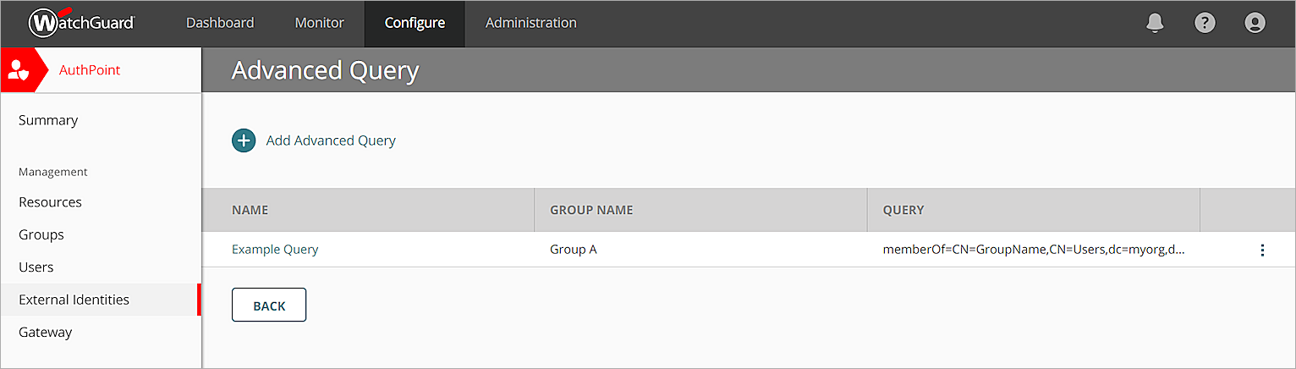1296x369 pixels.
Task: Open the Administration menu
Action: 530,23
